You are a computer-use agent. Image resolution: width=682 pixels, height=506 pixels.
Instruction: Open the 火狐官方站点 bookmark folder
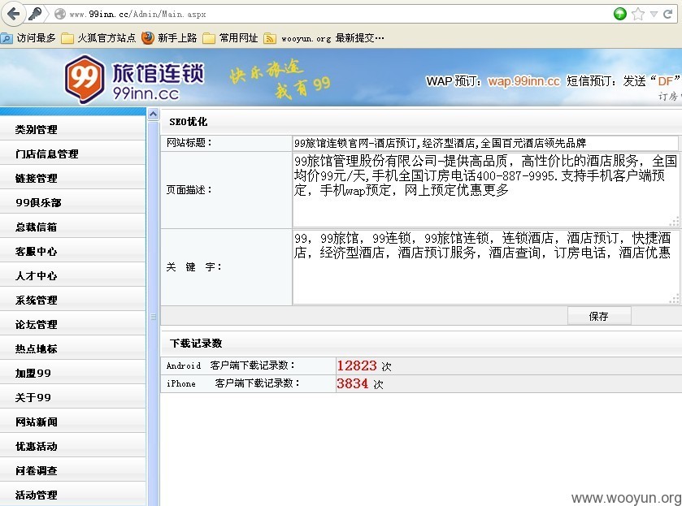pos(98,38)
